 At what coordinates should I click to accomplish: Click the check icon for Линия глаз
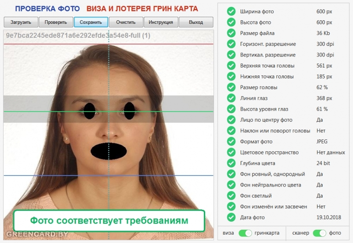coord(231,98)
